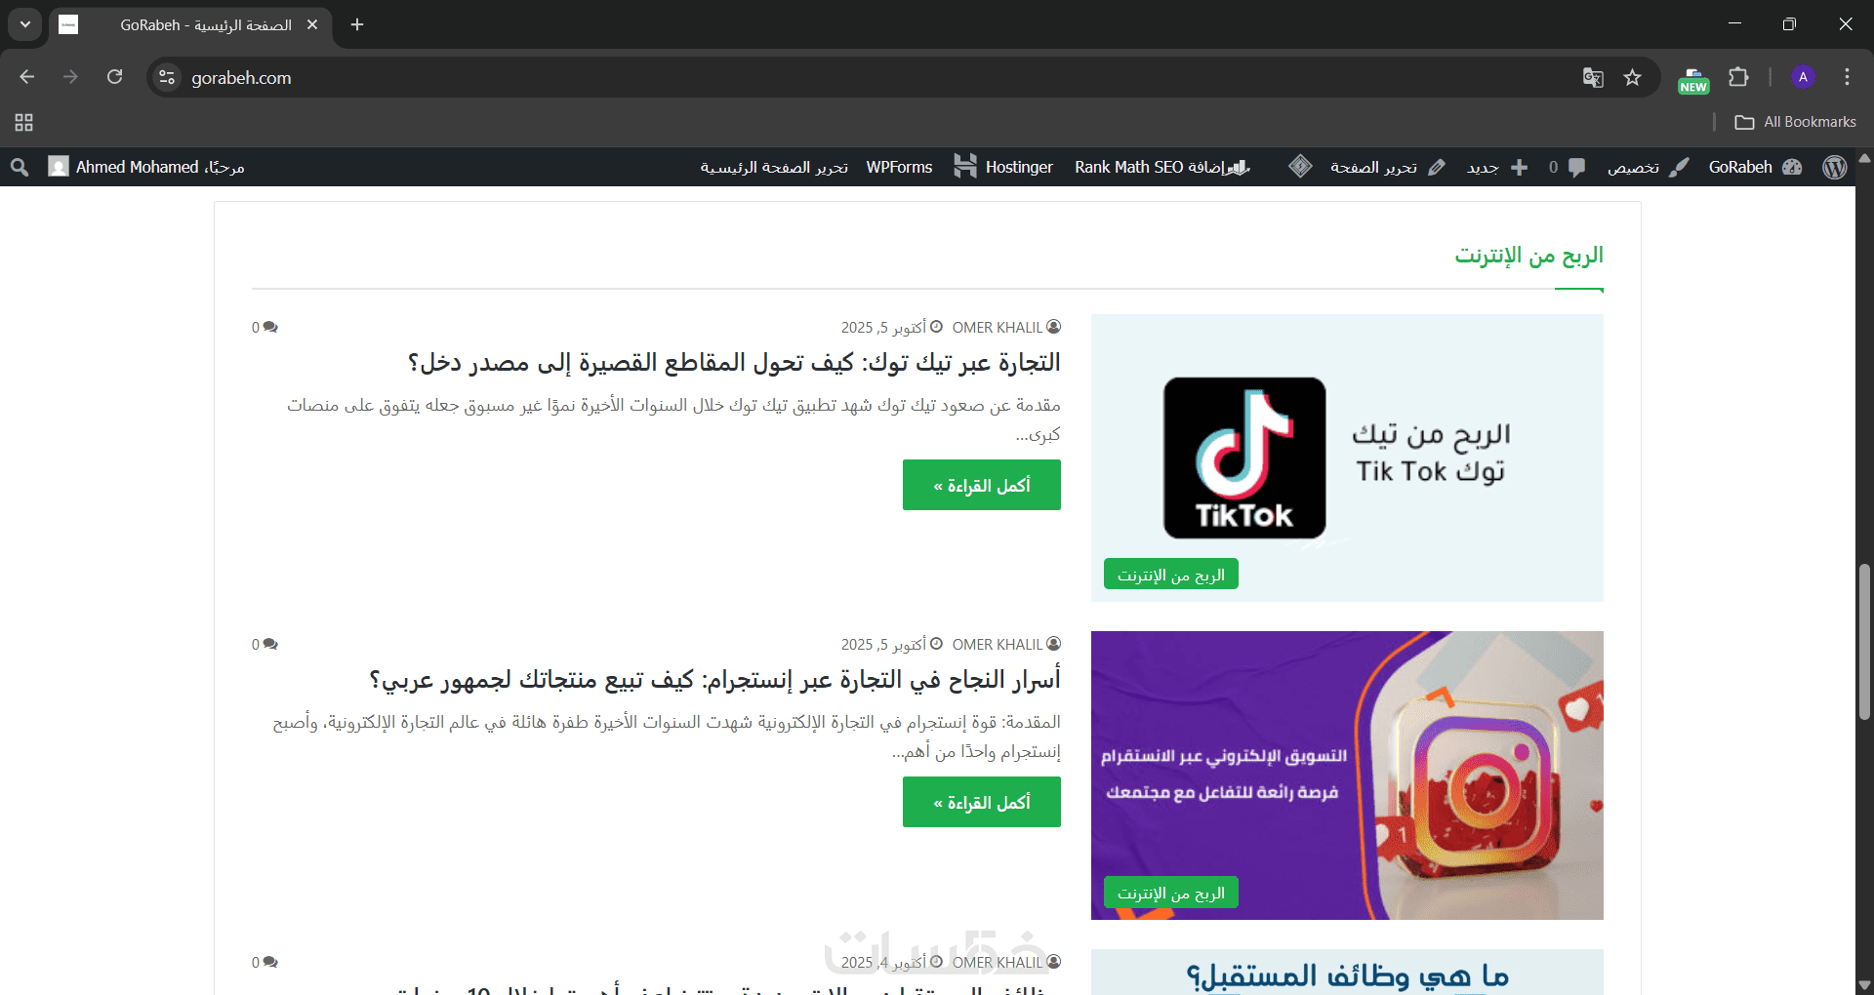The width and height of the screenshot is (1874, 995).
Task: Click OMER KHALIL author on TikTok article
Action: pos(1006,328)
